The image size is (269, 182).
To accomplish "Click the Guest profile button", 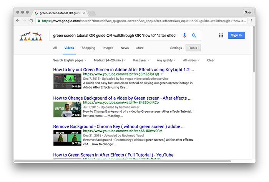I will point(248,12).
